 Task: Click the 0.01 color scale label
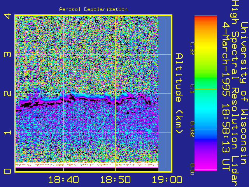click(x=192, y=169)
